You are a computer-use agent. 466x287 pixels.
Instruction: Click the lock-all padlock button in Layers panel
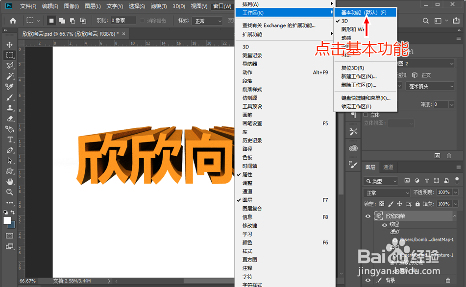[x=417, y=204]
